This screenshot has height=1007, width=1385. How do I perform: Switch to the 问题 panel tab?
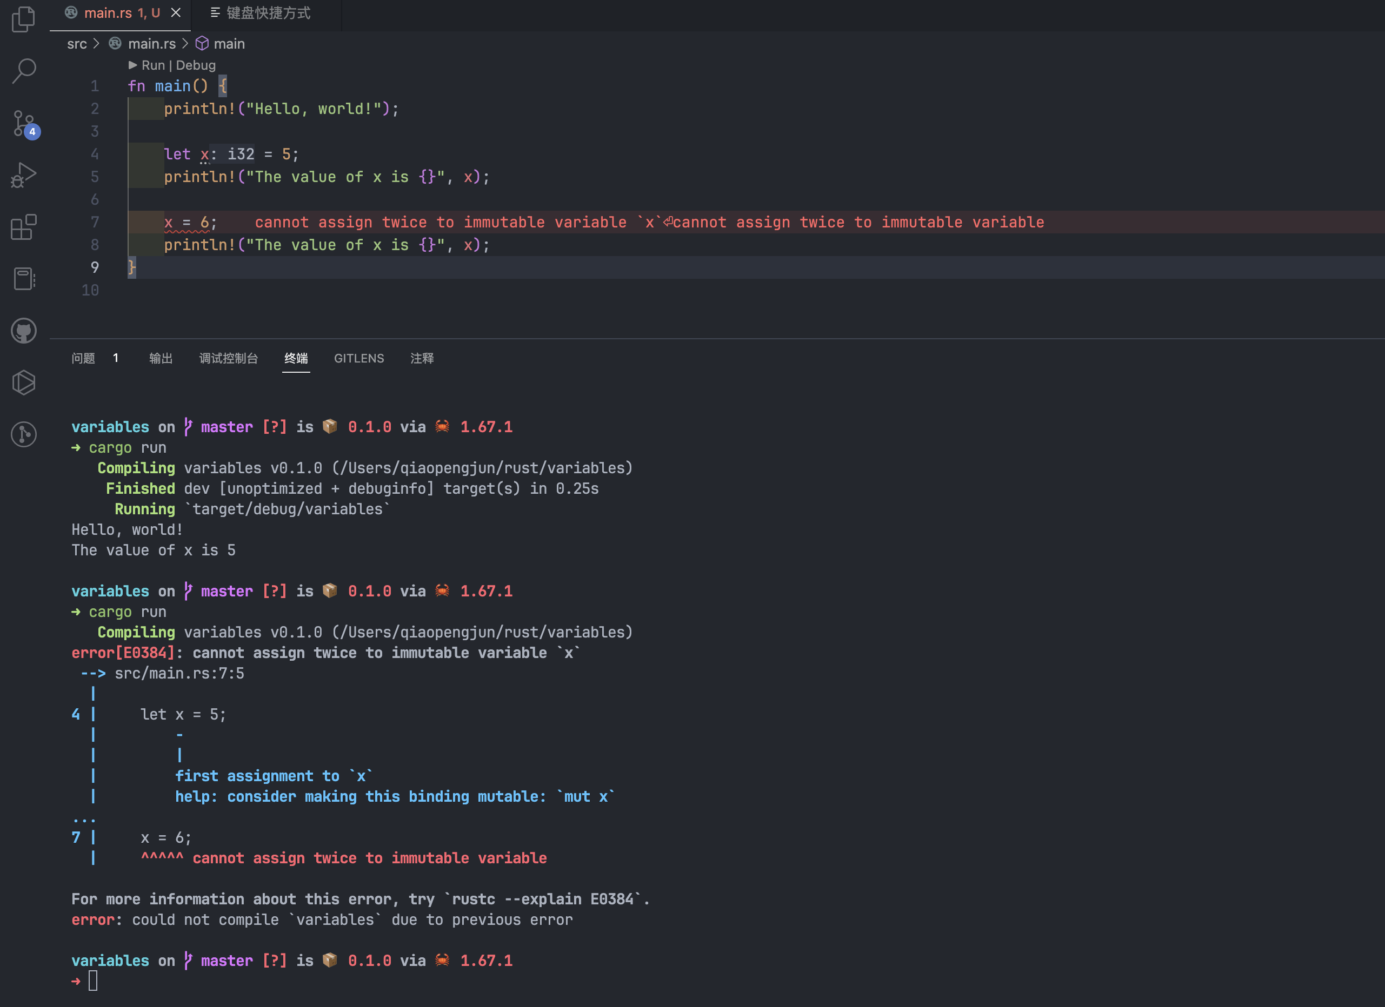click(84, 358)
